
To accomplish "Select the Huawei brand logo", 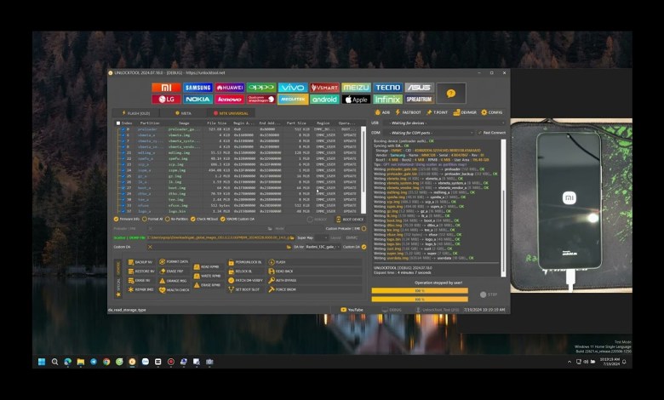I will (x=229, y=88).
